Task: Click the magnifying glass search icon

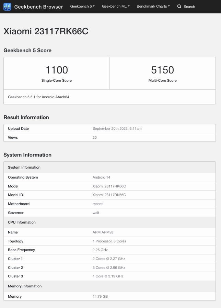Action: (179, 7)
